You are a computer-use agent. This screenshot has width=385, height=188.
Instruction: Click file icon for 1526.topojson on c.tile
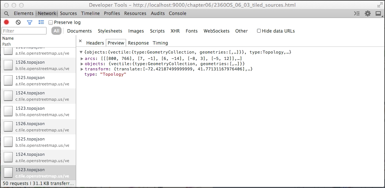[x=8, y=127]
